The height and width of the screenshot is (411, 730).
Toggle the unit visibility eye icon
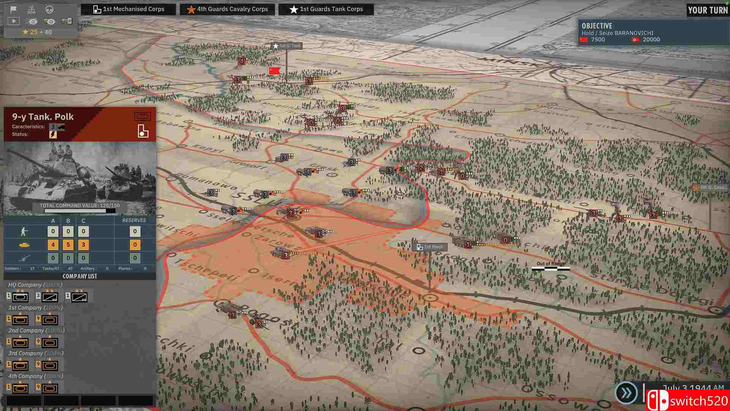(32, 21)
